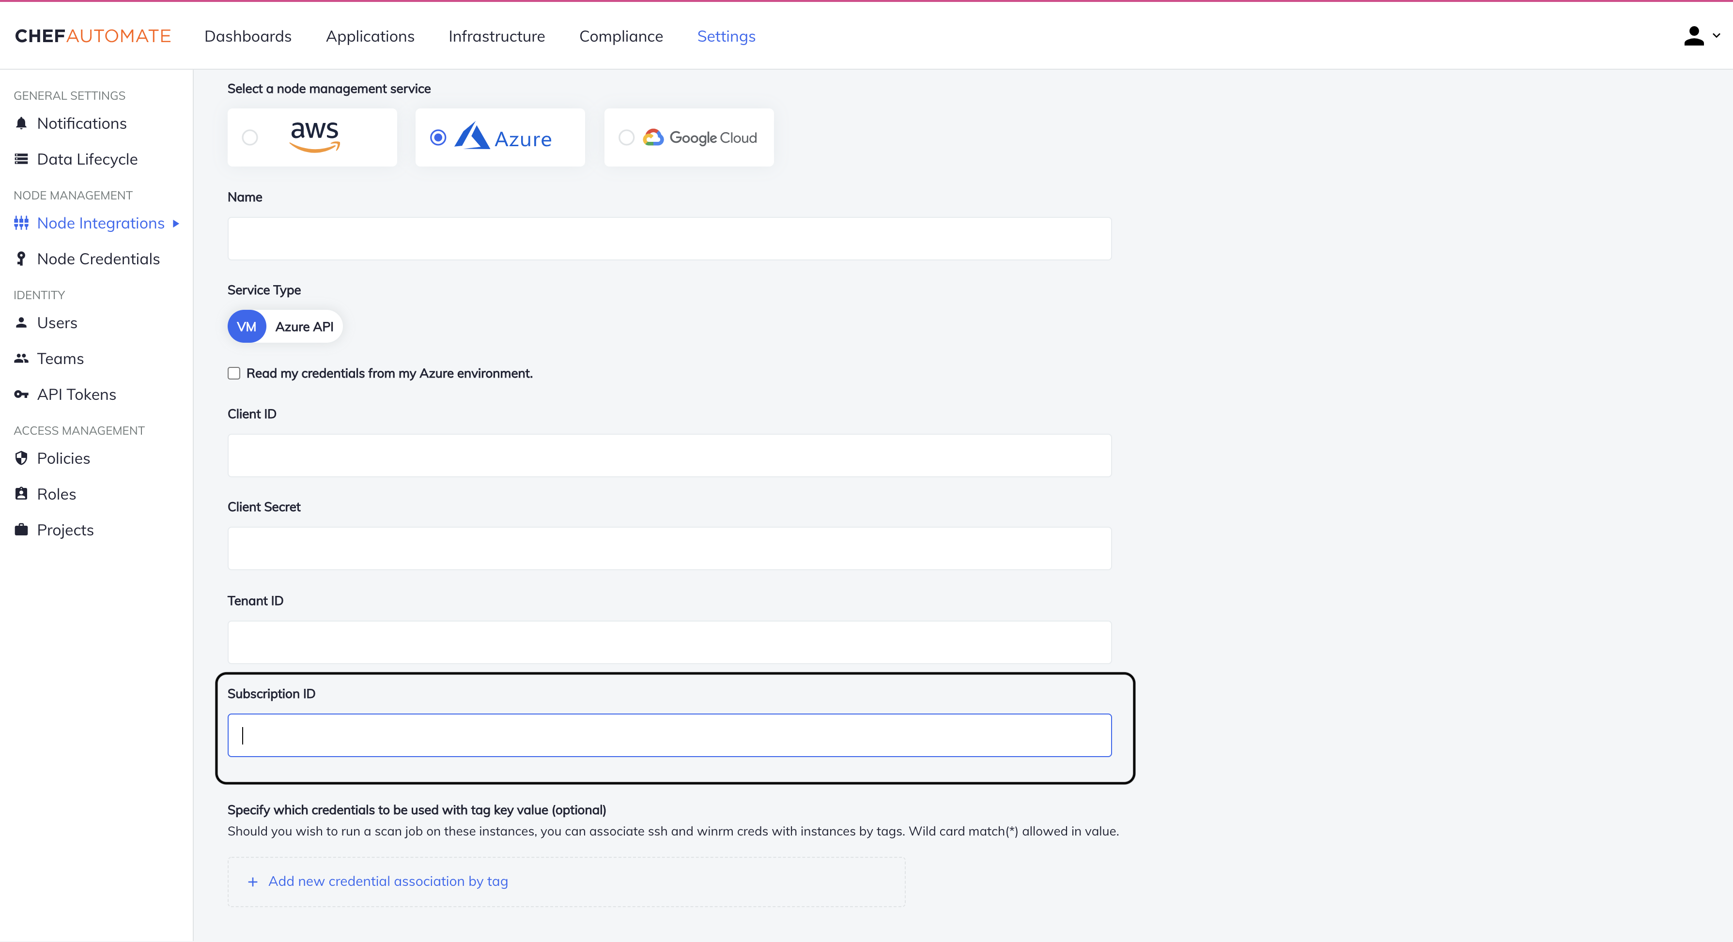Open the Roles page
The width and height of the screenshot is (1733, 942).
[x=57, y=494]
